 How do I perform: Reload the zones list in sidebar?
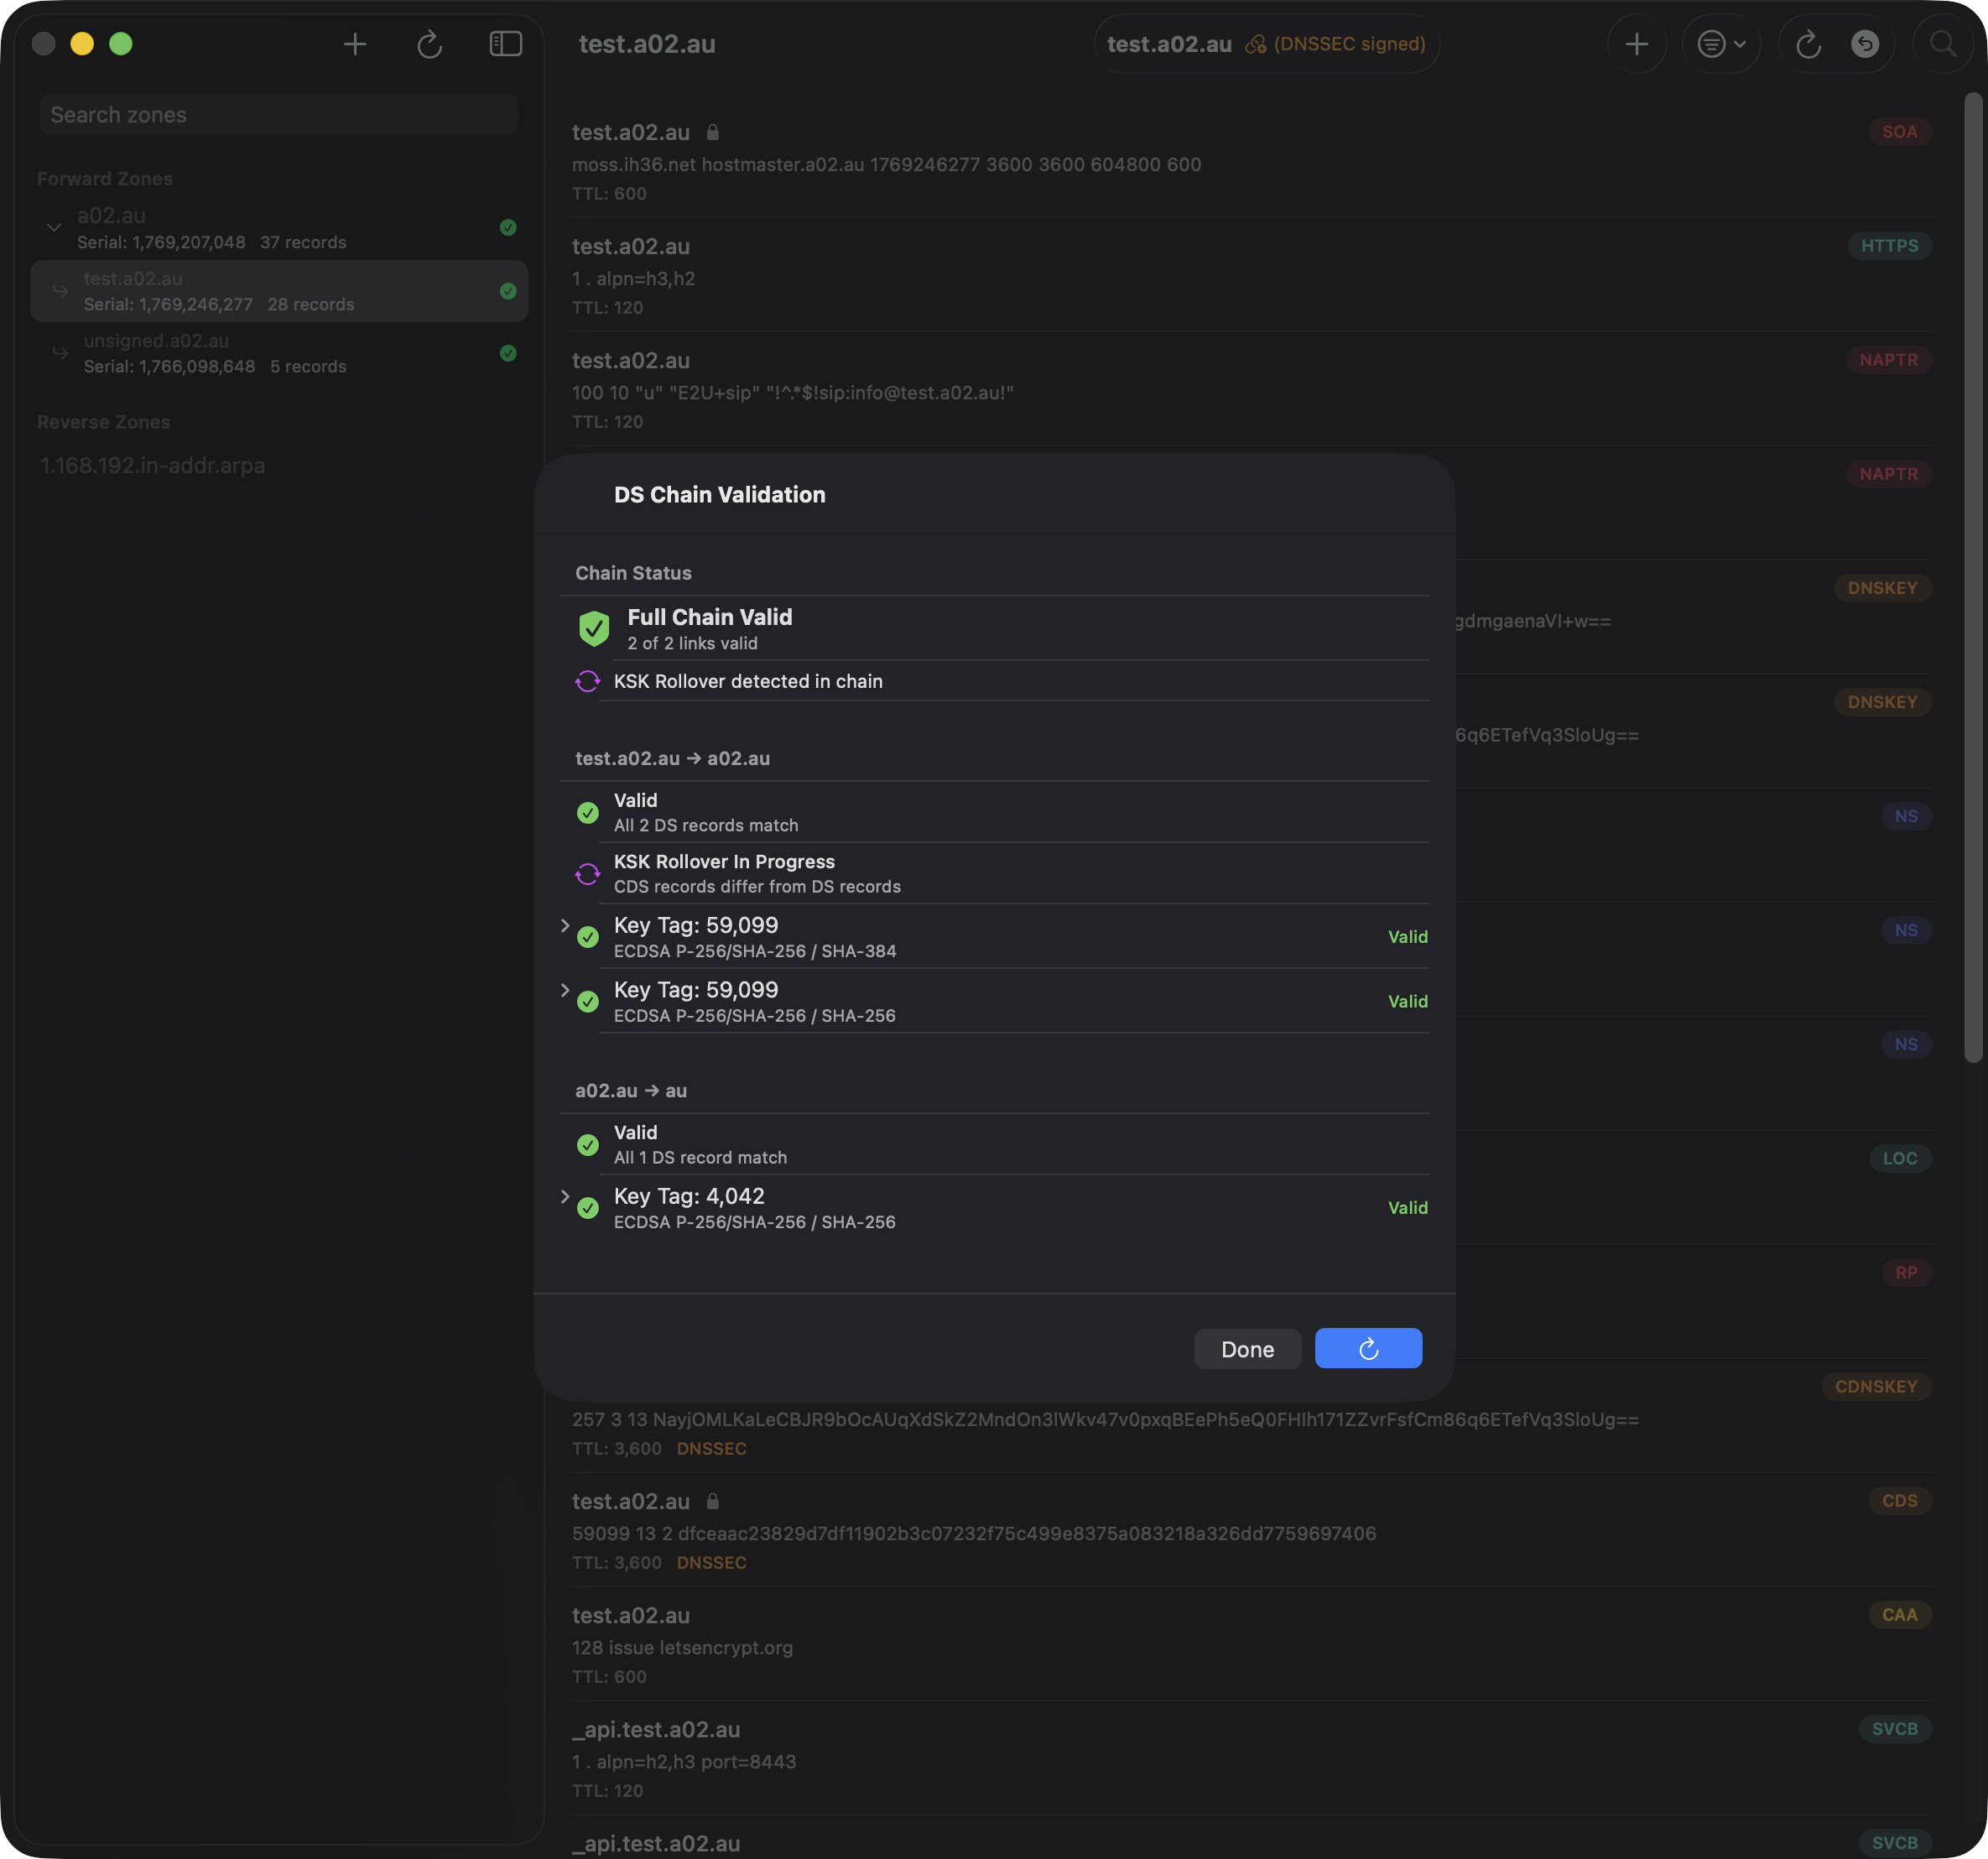(429, 44)
